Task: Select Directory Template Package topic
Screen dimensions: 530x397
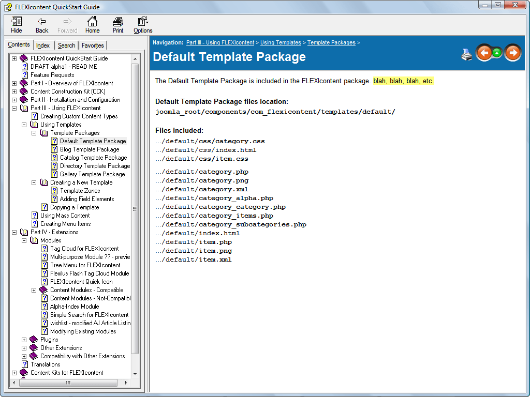Action: click(95, 166)
